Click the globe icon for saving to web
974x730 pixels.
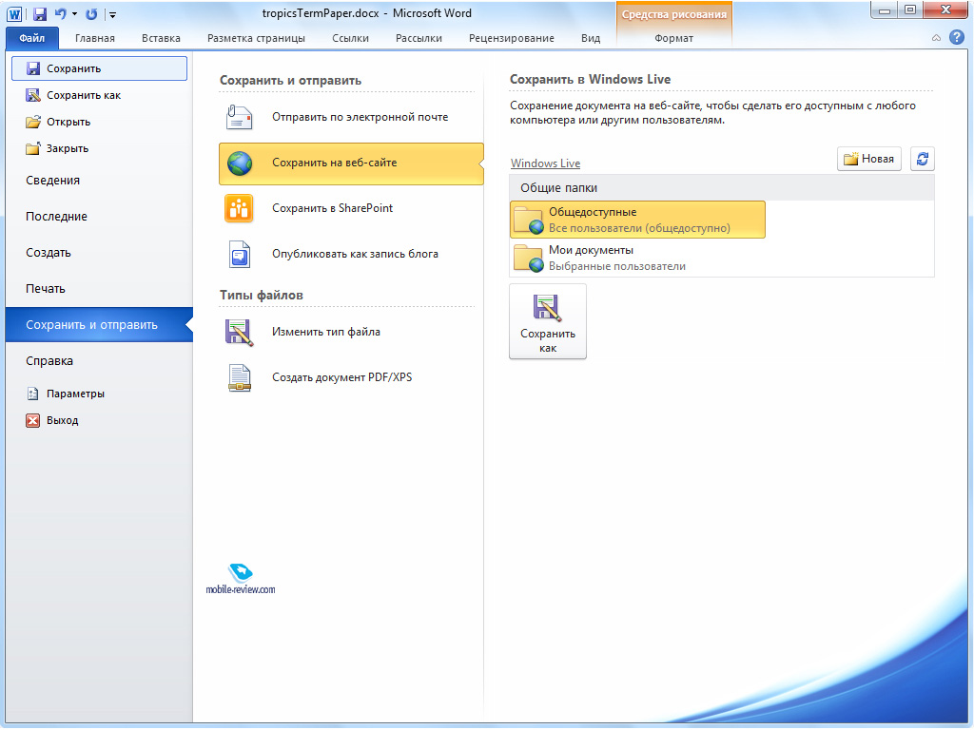pos(240,163)
